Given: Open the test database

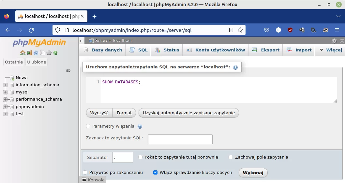Looking at the screenshot, I should coord(20,114).
